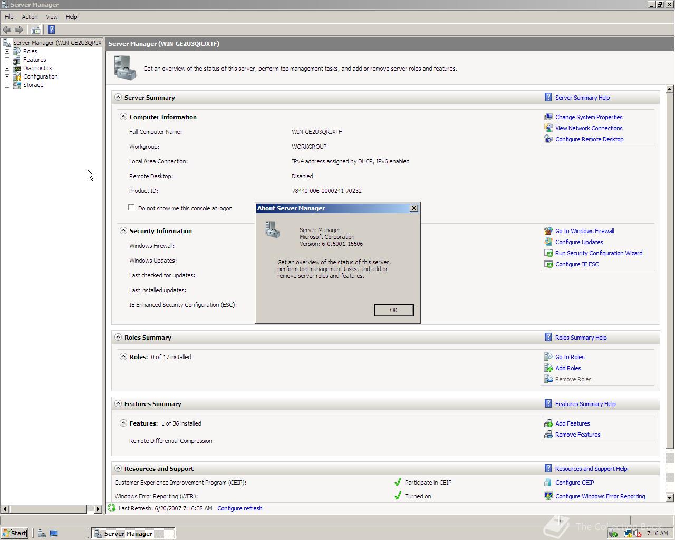Select the Server Manager root tree node
The width and height of the screenshot is (675, 540).
tap(57, 43)
